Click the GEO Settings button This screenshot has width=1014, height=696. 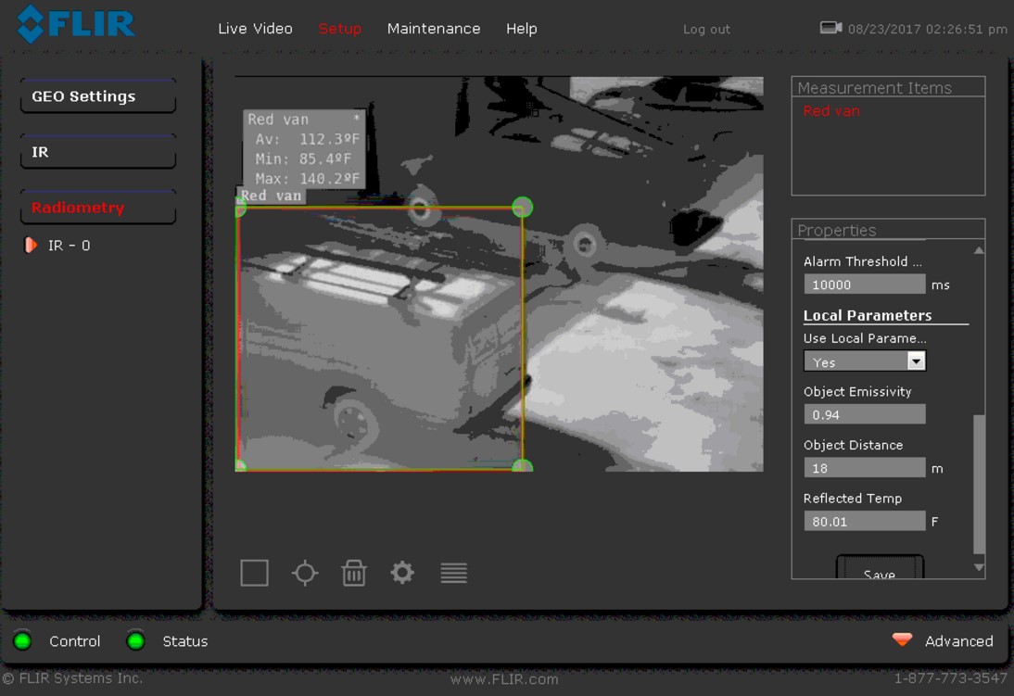click(x=97, y=96)
